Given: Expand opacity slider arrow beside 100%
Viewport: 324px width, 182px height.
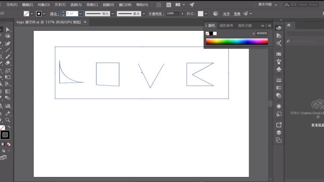Looking at the screenshot, I should (182, 14).
